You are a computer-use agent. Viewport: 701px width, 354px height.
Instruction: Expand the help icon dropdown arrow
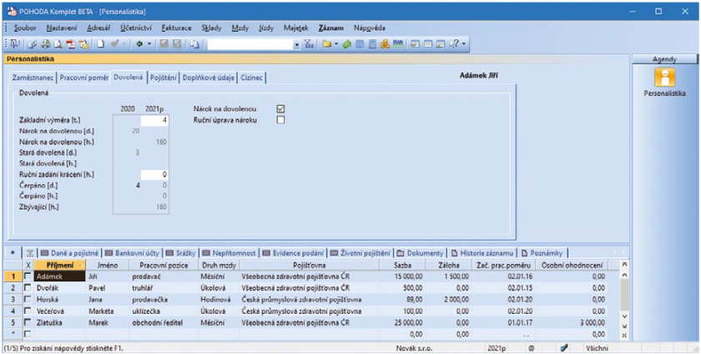463,43
